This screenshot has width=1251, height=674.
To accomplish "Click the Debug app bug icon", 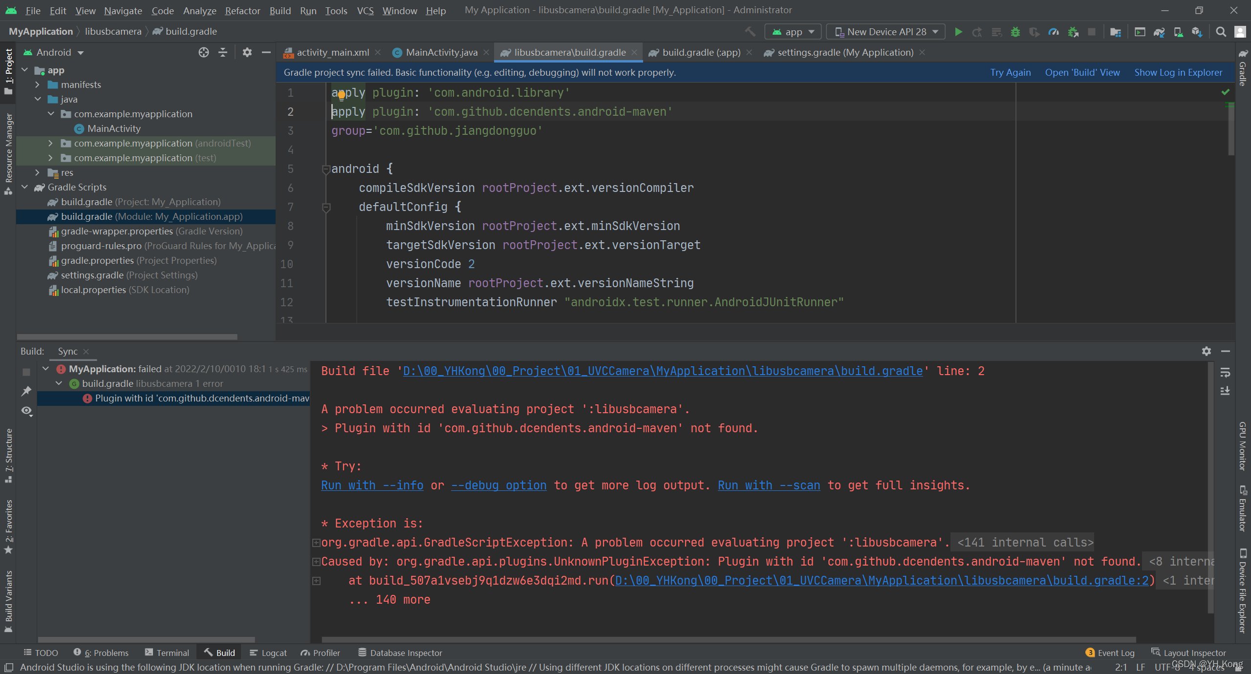I will 1015,32.
